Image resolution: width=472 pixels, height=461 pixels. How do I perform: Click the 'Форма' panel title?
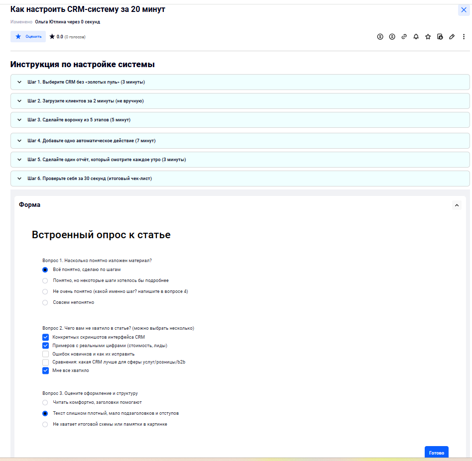(x=29, y=205)
